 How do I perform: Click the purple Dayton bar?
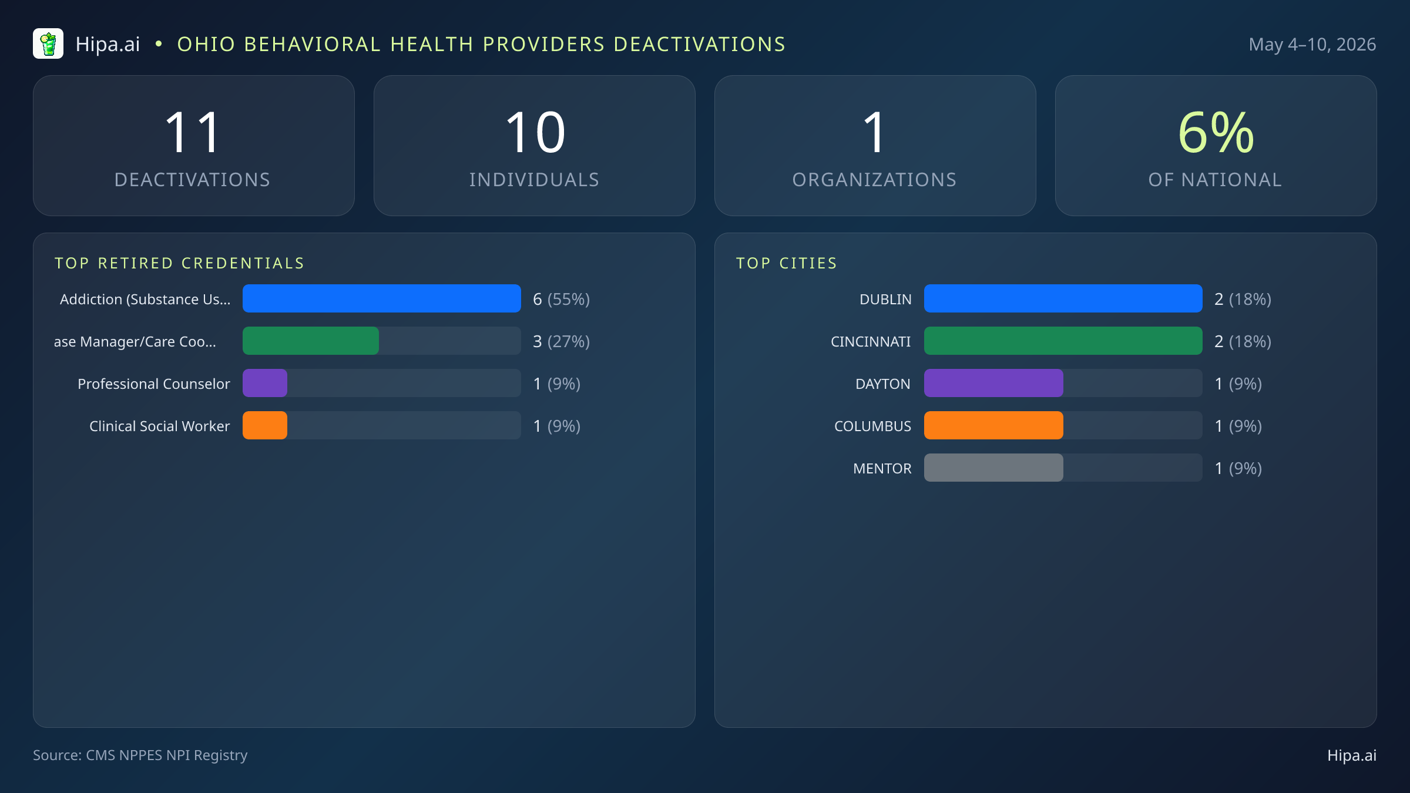click(x=993, y=383)
